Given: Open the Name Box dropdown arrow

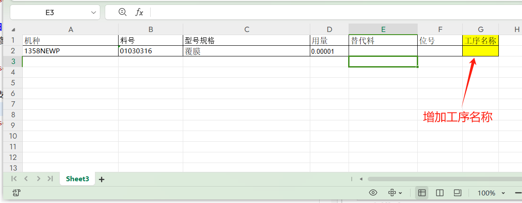Looking at the screenshot, I should click(94, 13).
